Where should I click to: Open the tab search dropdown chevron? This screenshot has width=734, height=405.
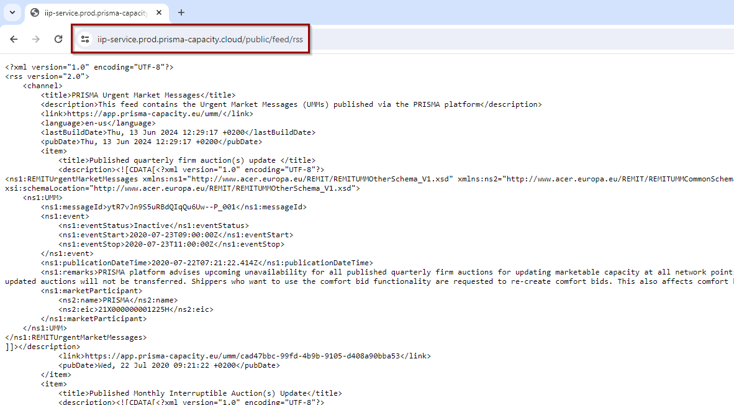[x=12, y=12]
